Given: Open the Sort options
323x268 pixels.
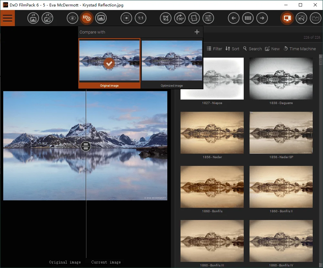Looking at the screenshot, I should 232,49.
